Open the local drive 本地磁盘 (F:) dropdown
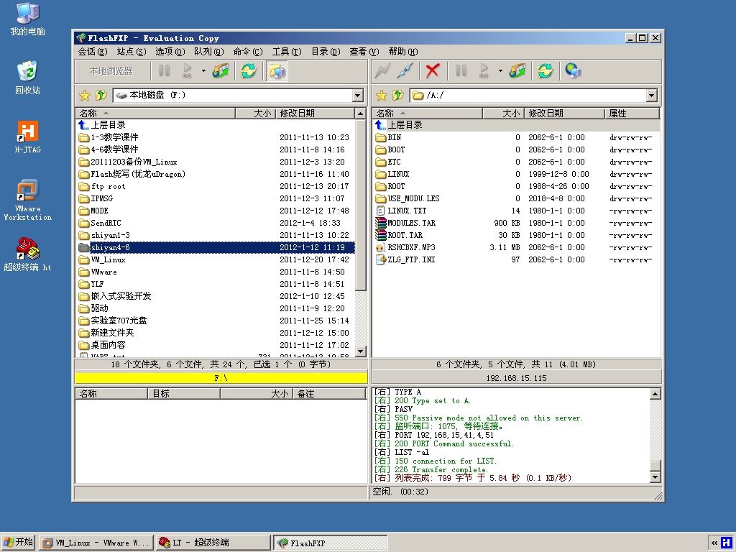Screen dimensions: 736x552 point(358,96)
